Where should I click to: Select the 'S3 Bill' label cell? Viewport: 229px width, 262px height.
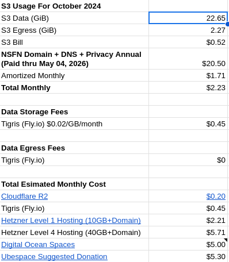click(x=74, y=42)
